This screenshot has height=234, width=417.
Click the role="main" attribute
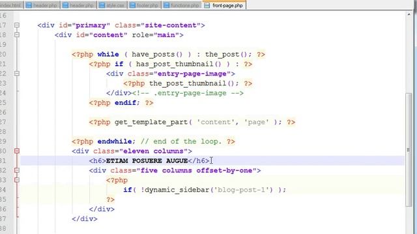point(155,34)
